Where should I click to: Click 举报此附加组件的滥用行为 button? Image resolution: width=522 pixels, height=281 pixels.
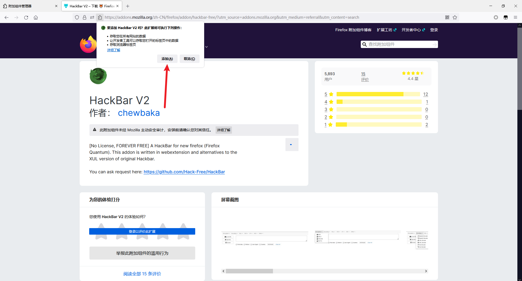[x=142, y=253]
